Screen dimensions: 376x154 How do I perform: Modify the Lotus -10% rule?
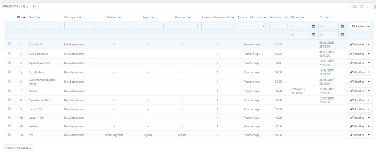coord(357,109)
